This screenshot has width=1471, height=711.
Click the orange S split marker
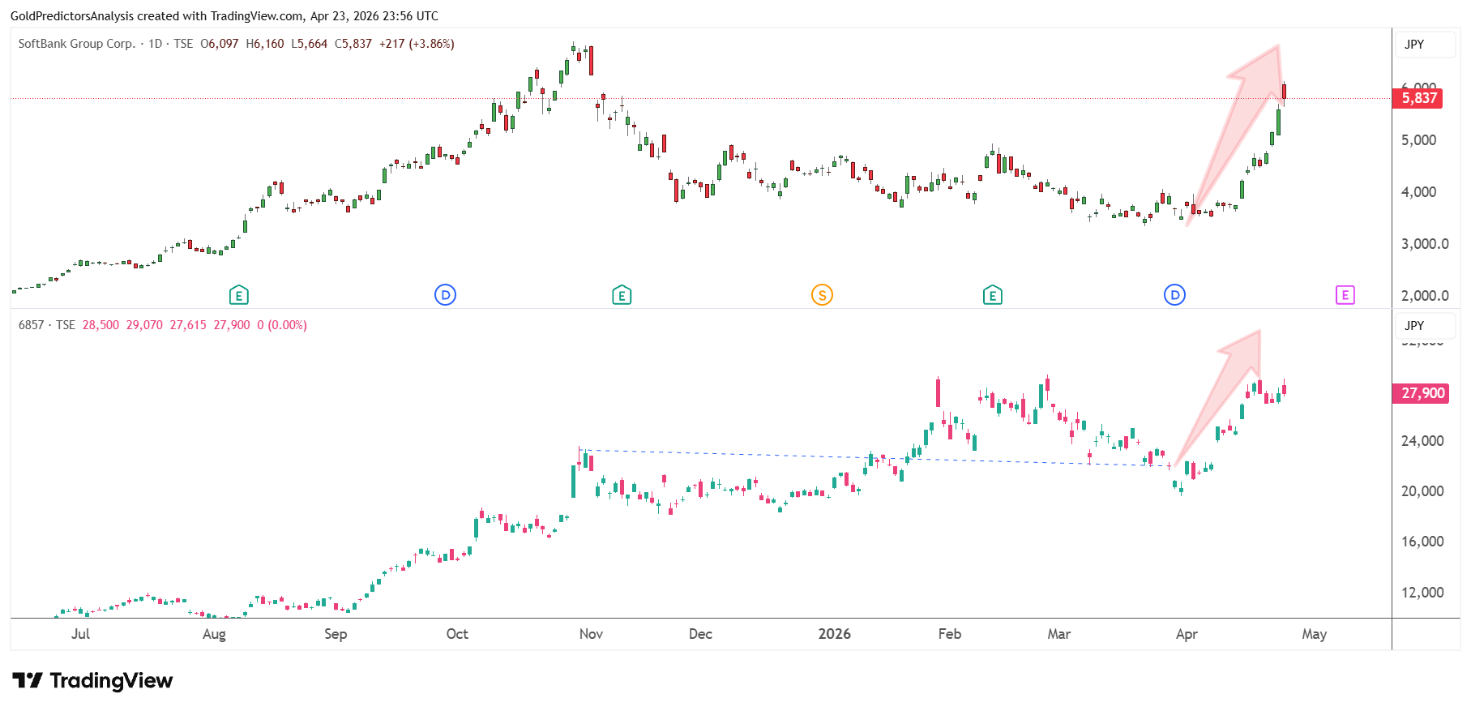[822, 295]
